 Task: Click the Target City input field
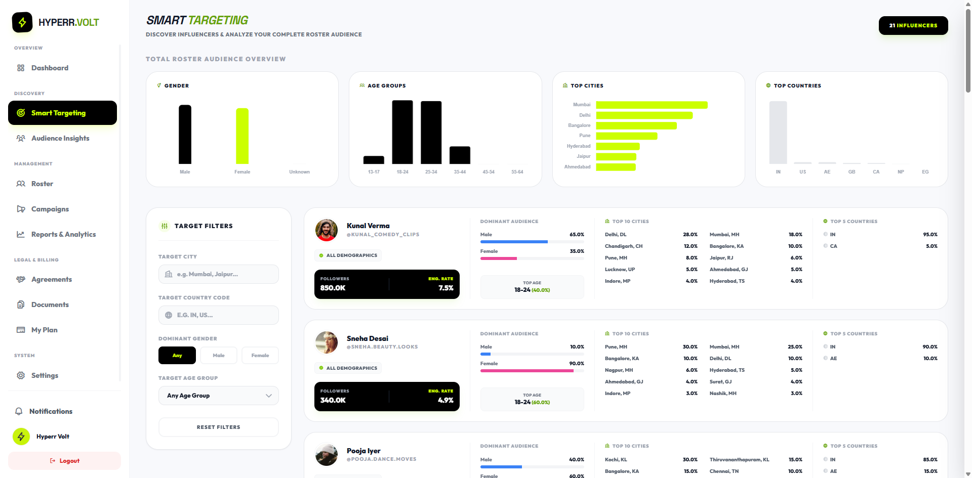tap(218, 274)
